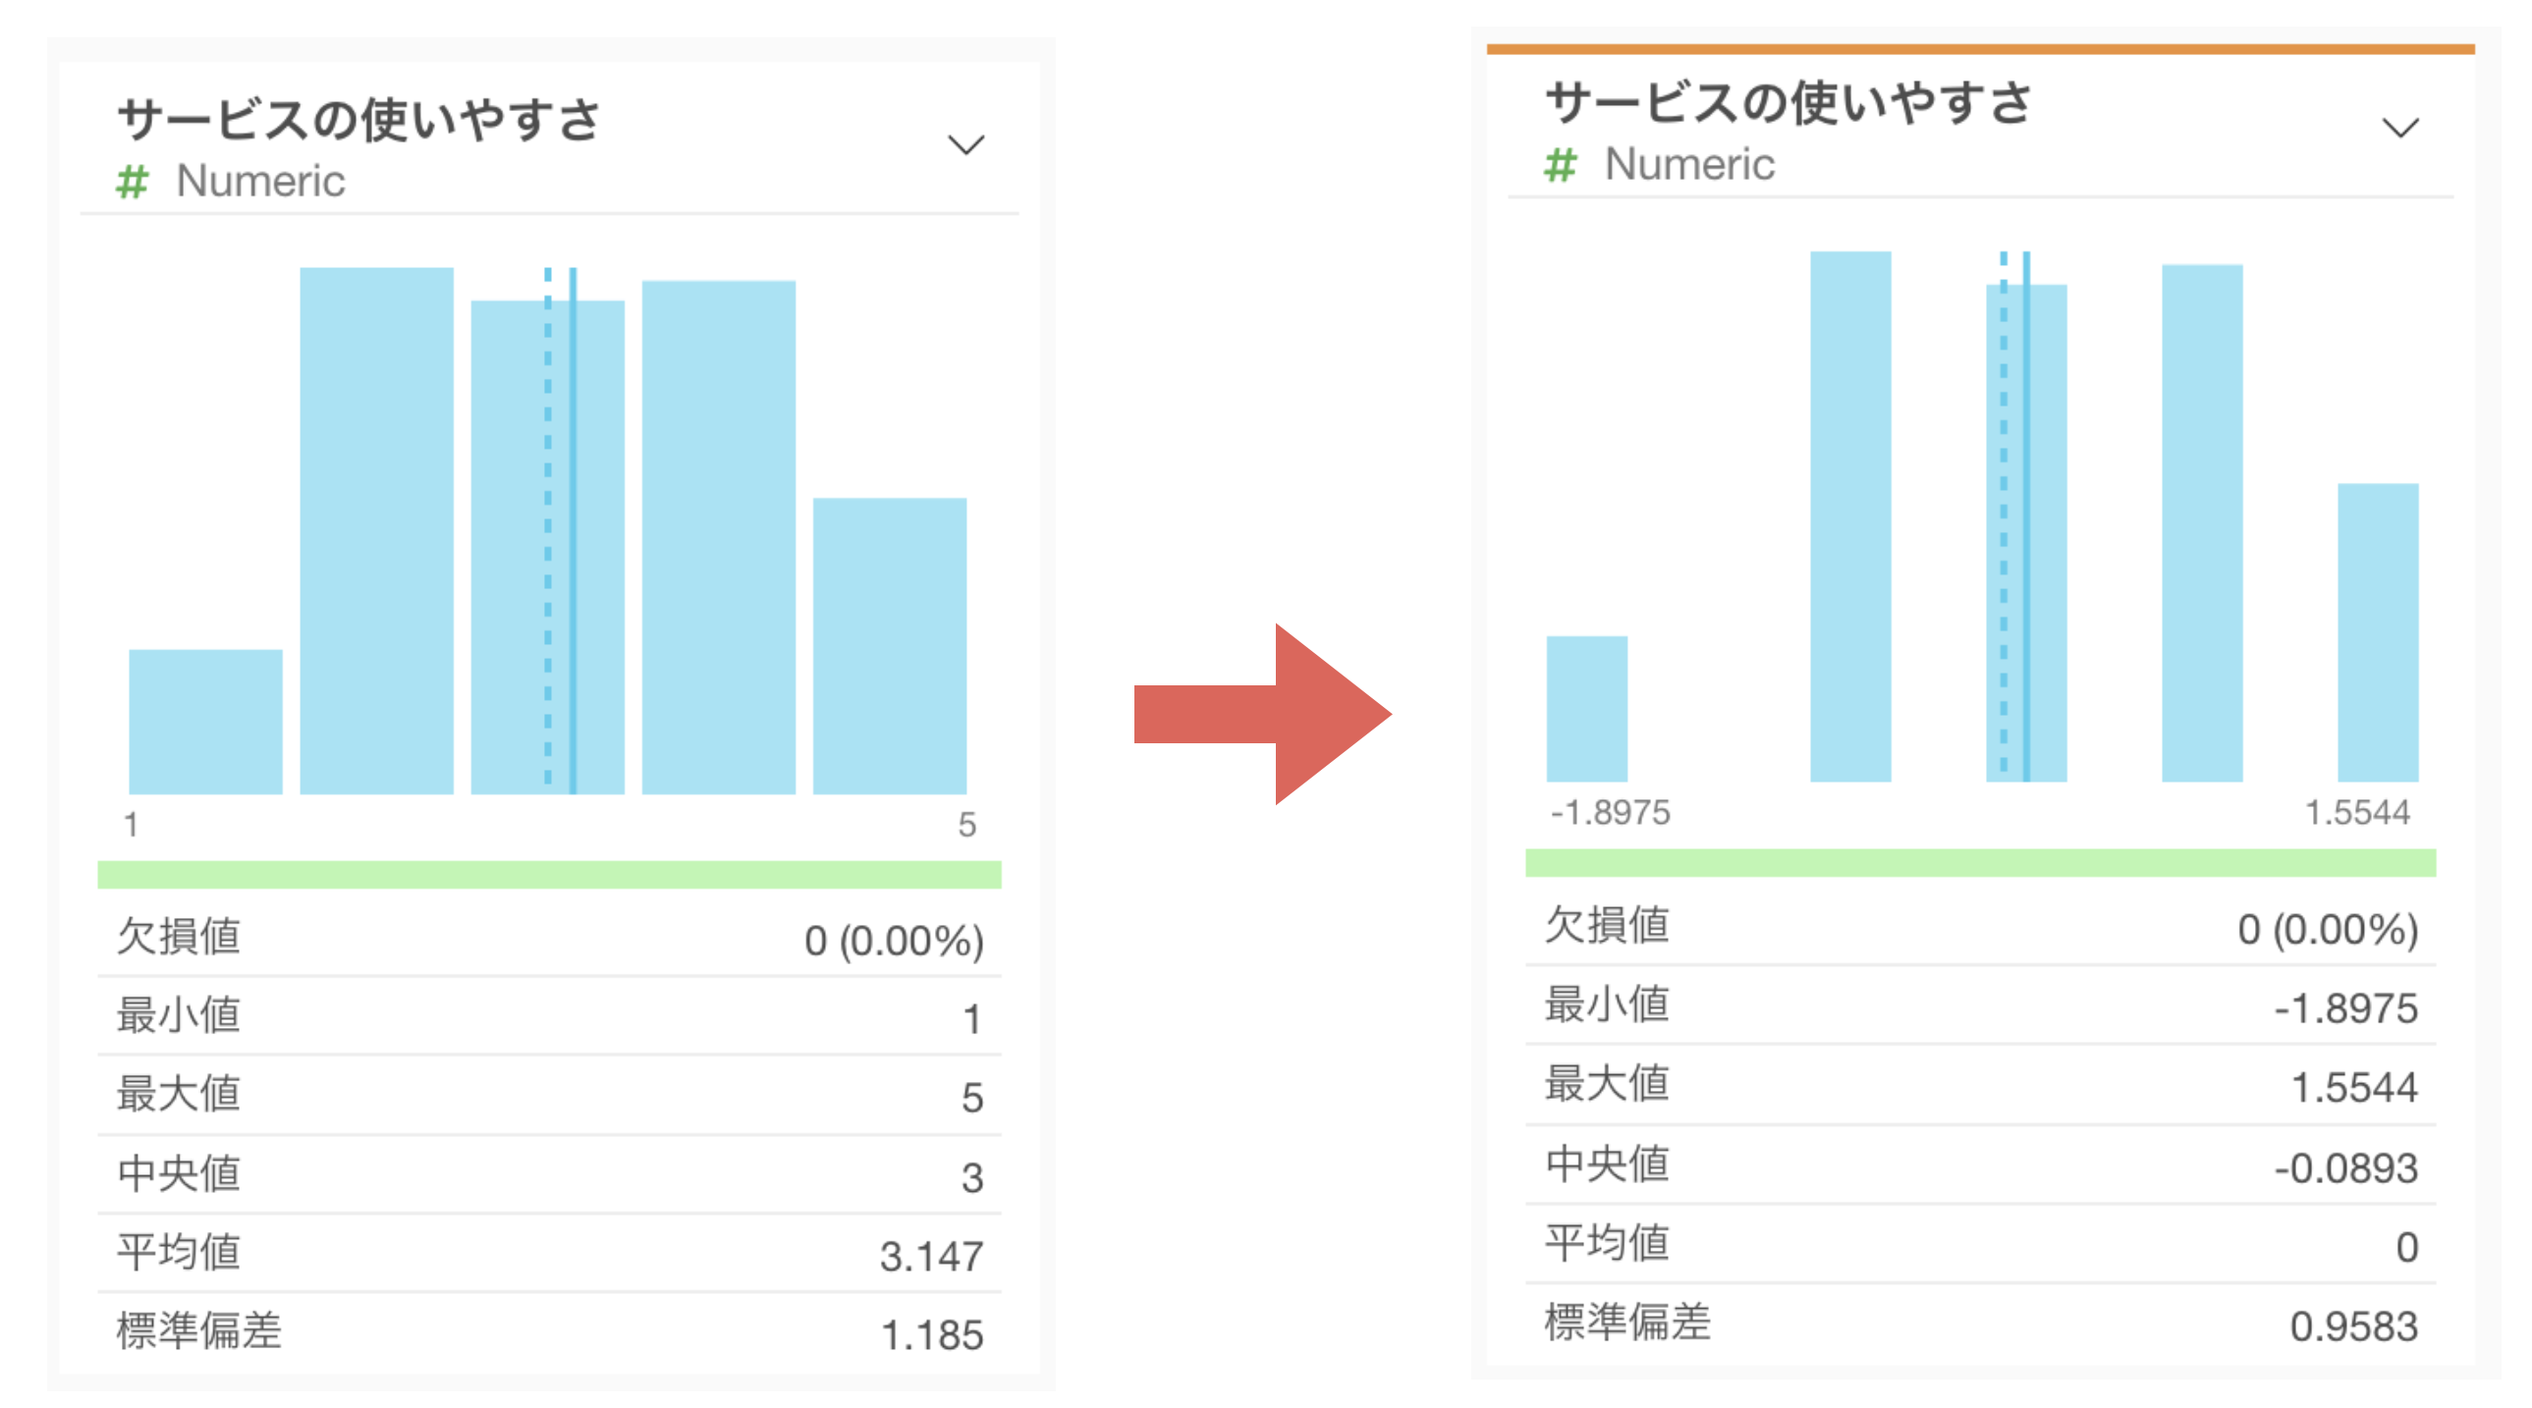This screenshot has height=1408, width=2532.
Task: Click the green bar under left histogram
Action: point(548,875)
